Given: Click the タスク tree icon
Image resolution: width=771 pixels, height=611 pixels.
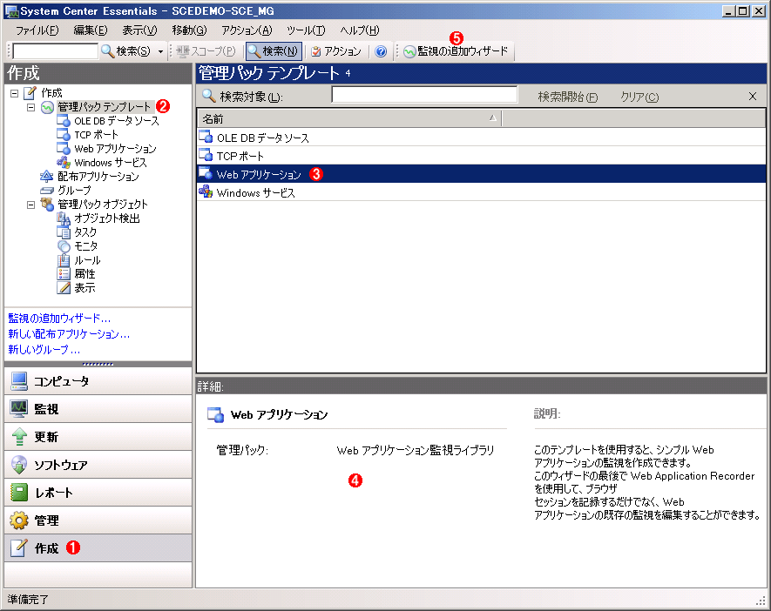Looking at the screenshot, I should (x=64, y=232).
